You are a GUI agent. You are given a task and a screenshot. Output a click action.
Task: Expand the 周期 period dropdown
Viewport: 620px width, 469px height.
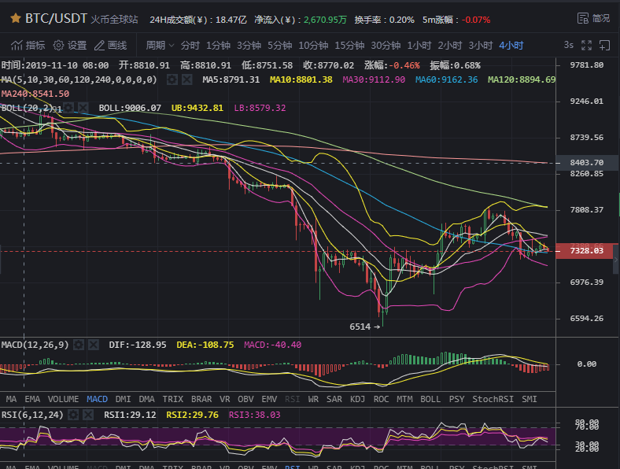160,46
